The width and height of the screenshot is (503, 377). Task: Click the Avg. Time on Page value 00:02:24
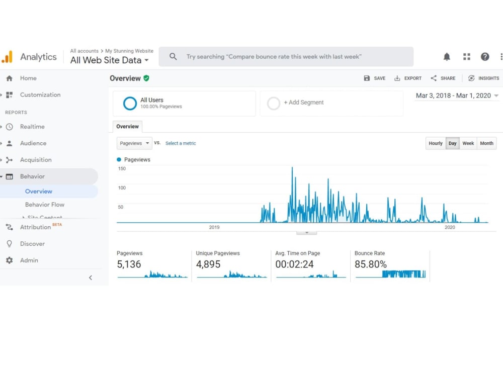(294, 264)
